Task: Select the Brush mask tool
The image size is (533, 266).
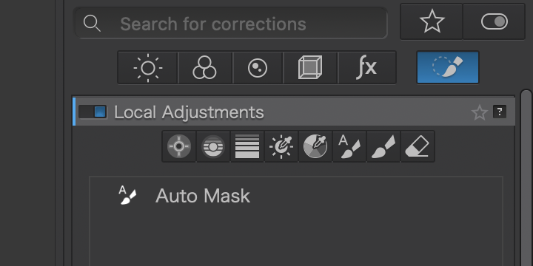Action: (383, 146)
